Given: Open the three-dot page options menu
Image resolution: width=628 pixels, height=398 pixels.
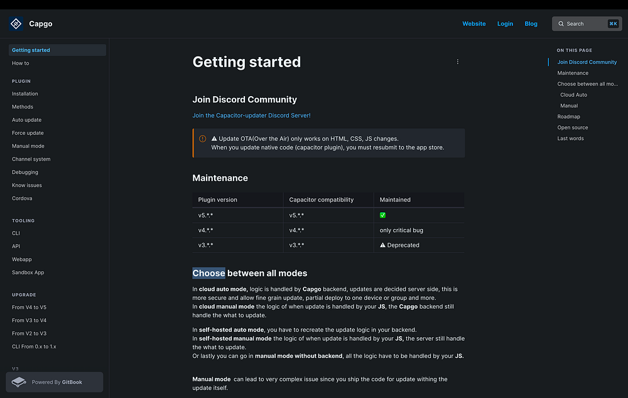Looking at the screenshot, I should point(457,62).
